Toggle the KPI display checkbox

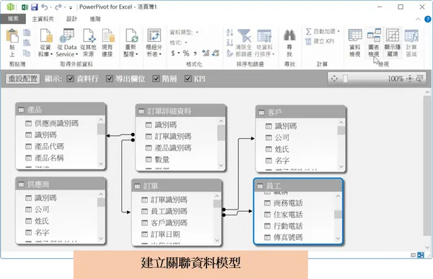188,79
